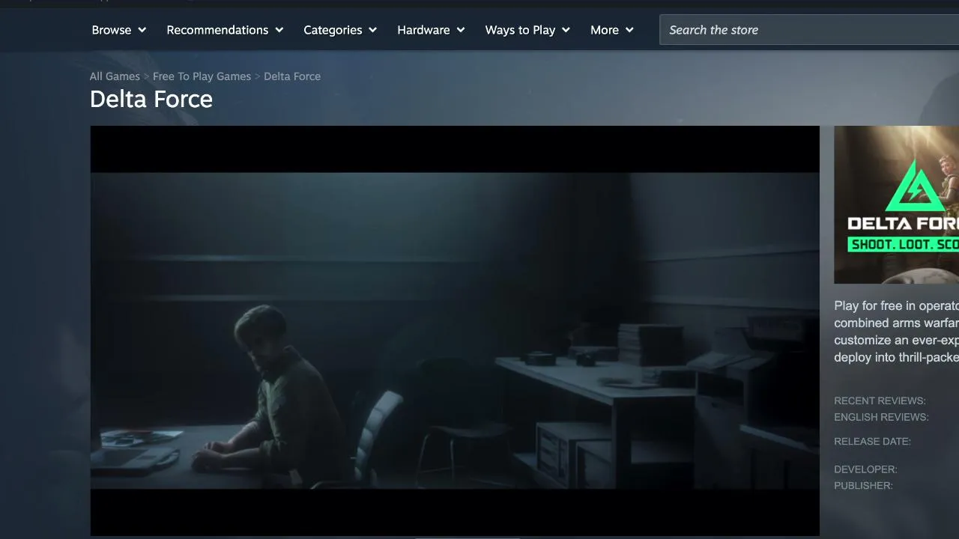The image size is (959, 539).
Task: Expand the Hardware dropdown chevron
Action: pyautogui.click(x=461, y=30)
